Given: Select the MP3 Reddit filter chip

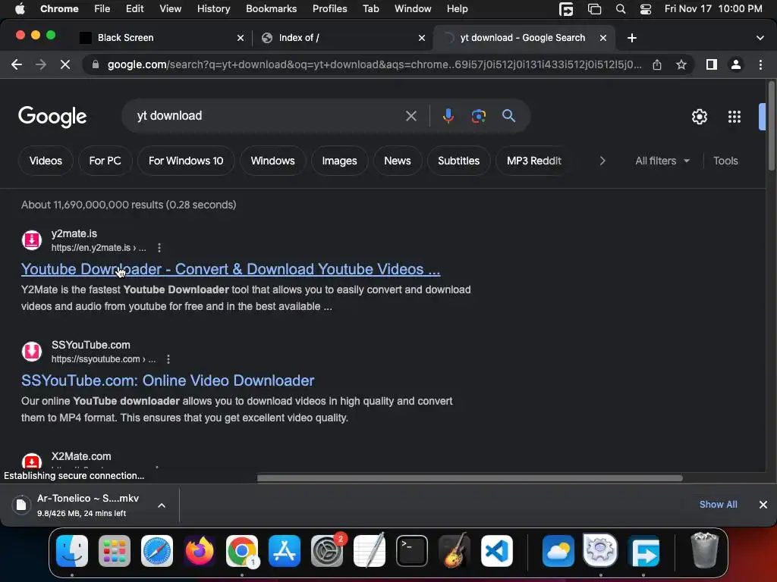Looking at the screenshot, I should tap(534, 161).
